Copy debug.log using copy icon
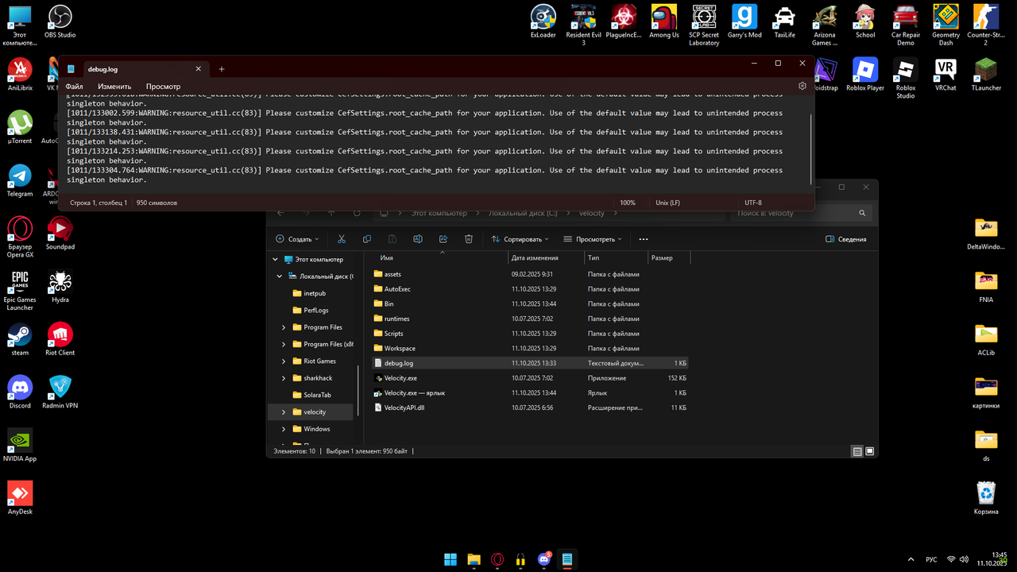This screenshot has width=1017, height=572. tap(366, 238)
